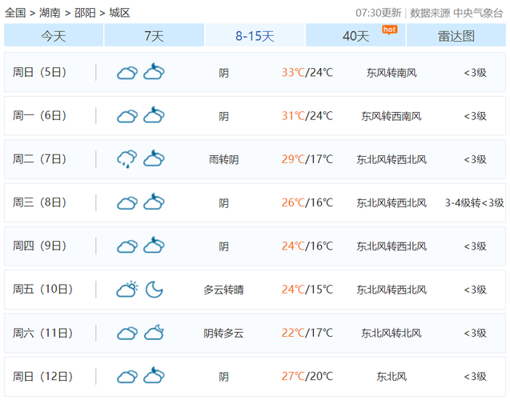This screenshot has height=400, width=510.
Task: Click temperature 27℃/20℃
Action: click(307, 377)
